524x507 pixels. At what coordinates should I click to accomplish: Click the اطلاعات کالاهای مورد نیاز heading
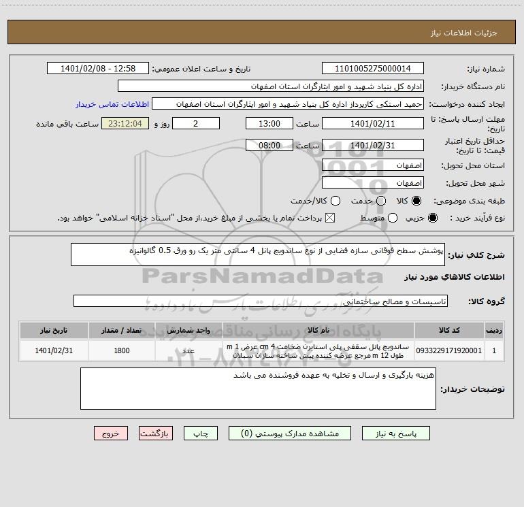coord(454,277)
